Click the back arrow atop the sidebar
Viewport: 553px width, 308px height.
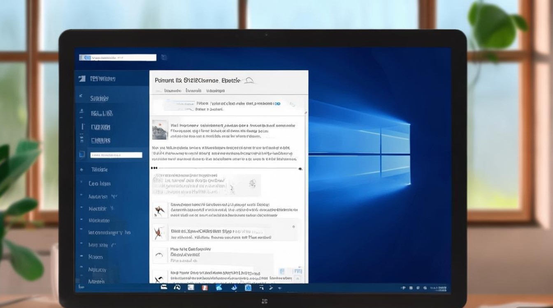[81, 95]
